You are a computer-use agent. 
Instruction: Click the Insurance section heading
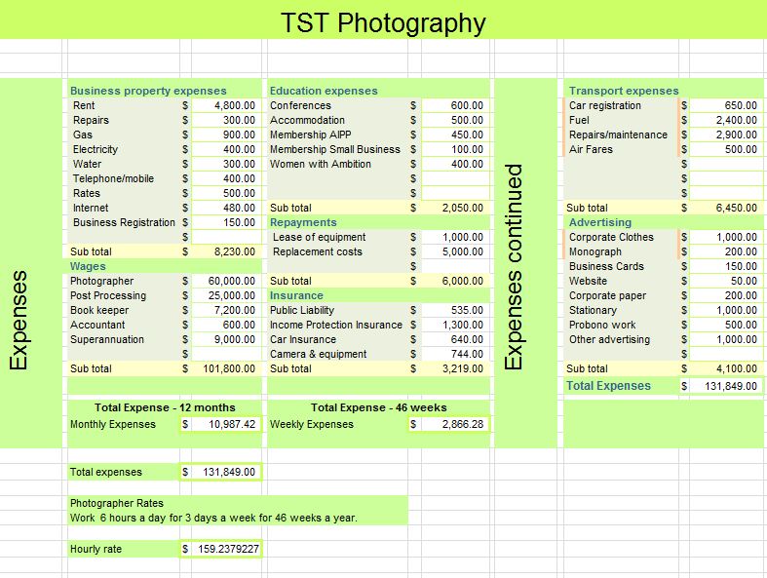click(296, 295)
